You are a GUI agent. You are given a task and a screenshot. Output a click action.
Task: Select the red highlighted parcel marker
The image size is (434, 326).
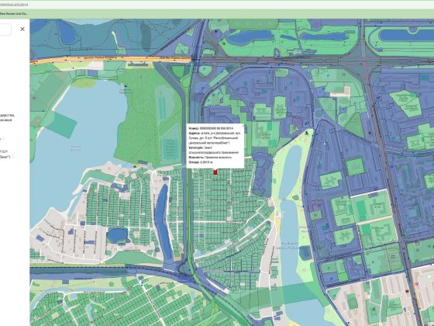215,172
